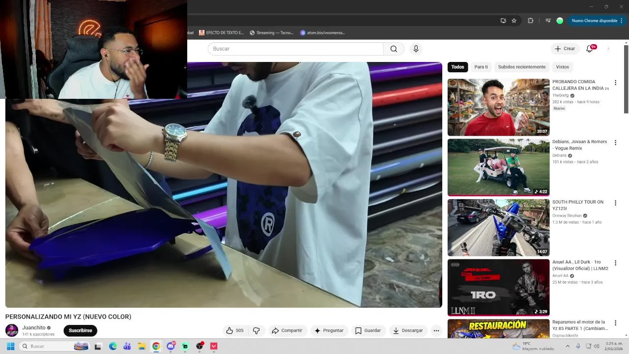The height and width of the screenshot is (354, 629).
Task: Open the weather widget 19°C
Action: click(533, 346)
